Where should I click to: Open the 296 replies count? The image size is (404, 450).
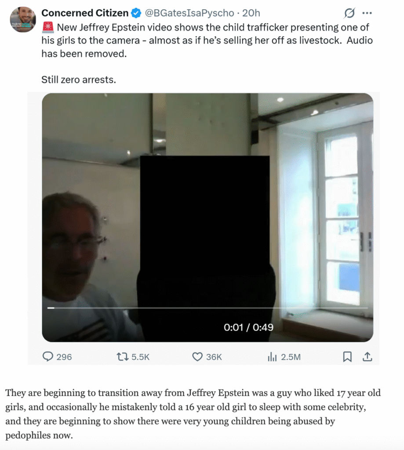click(64, 357)
